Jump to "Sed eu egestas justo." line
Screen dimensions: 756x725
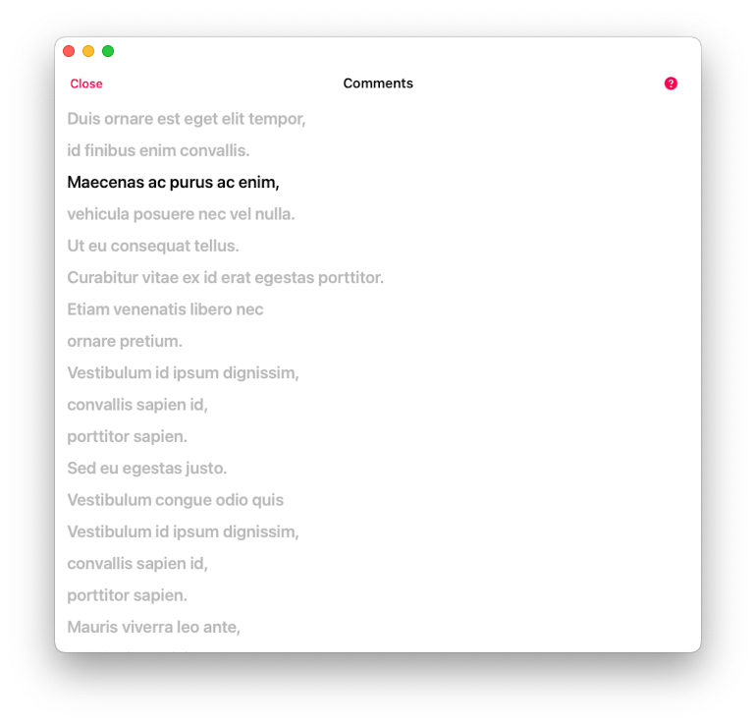[147, 468]
